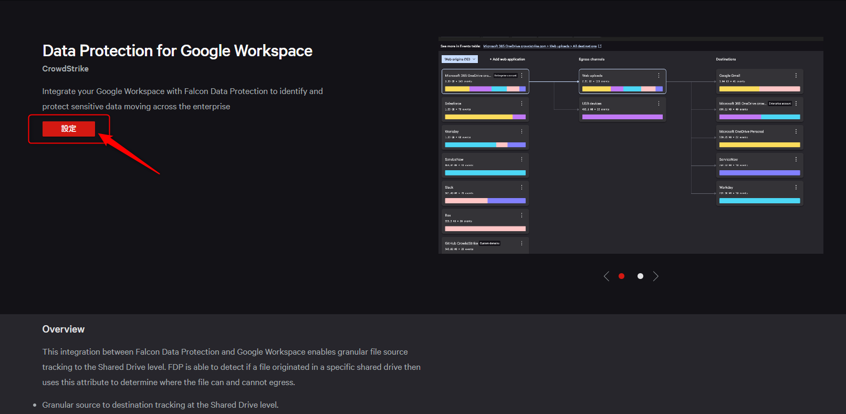Click Add web application
This screenshot has height=414, width=846.
(507, 59)
